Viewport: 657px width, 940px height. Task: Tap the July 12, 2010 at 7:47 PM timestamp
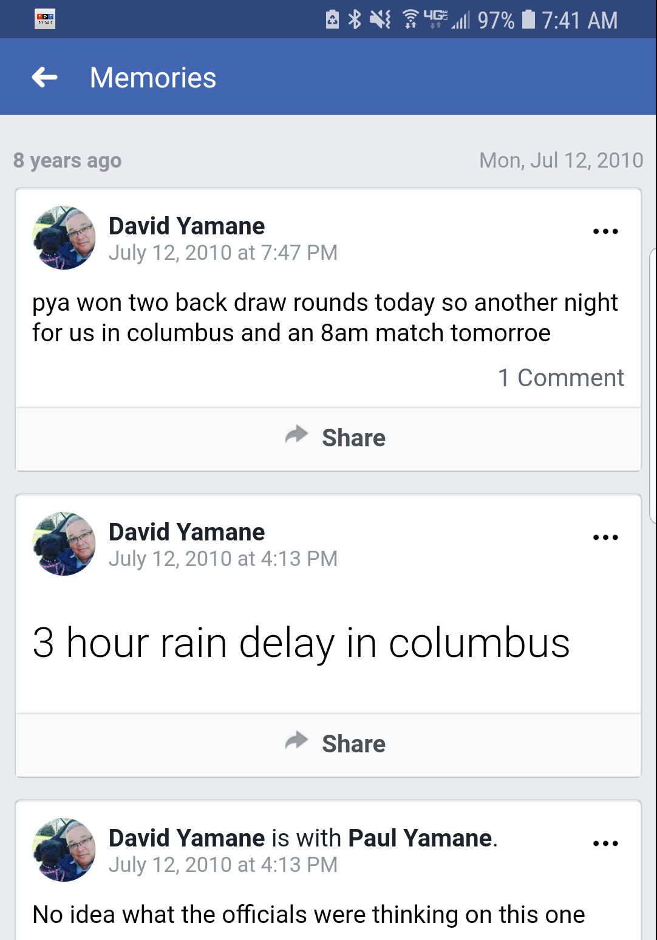click(x=223, y=253)
